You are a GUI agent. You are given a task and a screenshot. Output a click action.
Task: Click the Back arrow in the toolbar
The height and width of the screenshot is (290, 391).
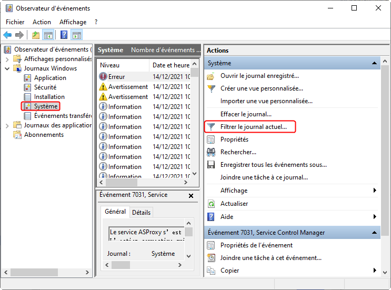7,35
